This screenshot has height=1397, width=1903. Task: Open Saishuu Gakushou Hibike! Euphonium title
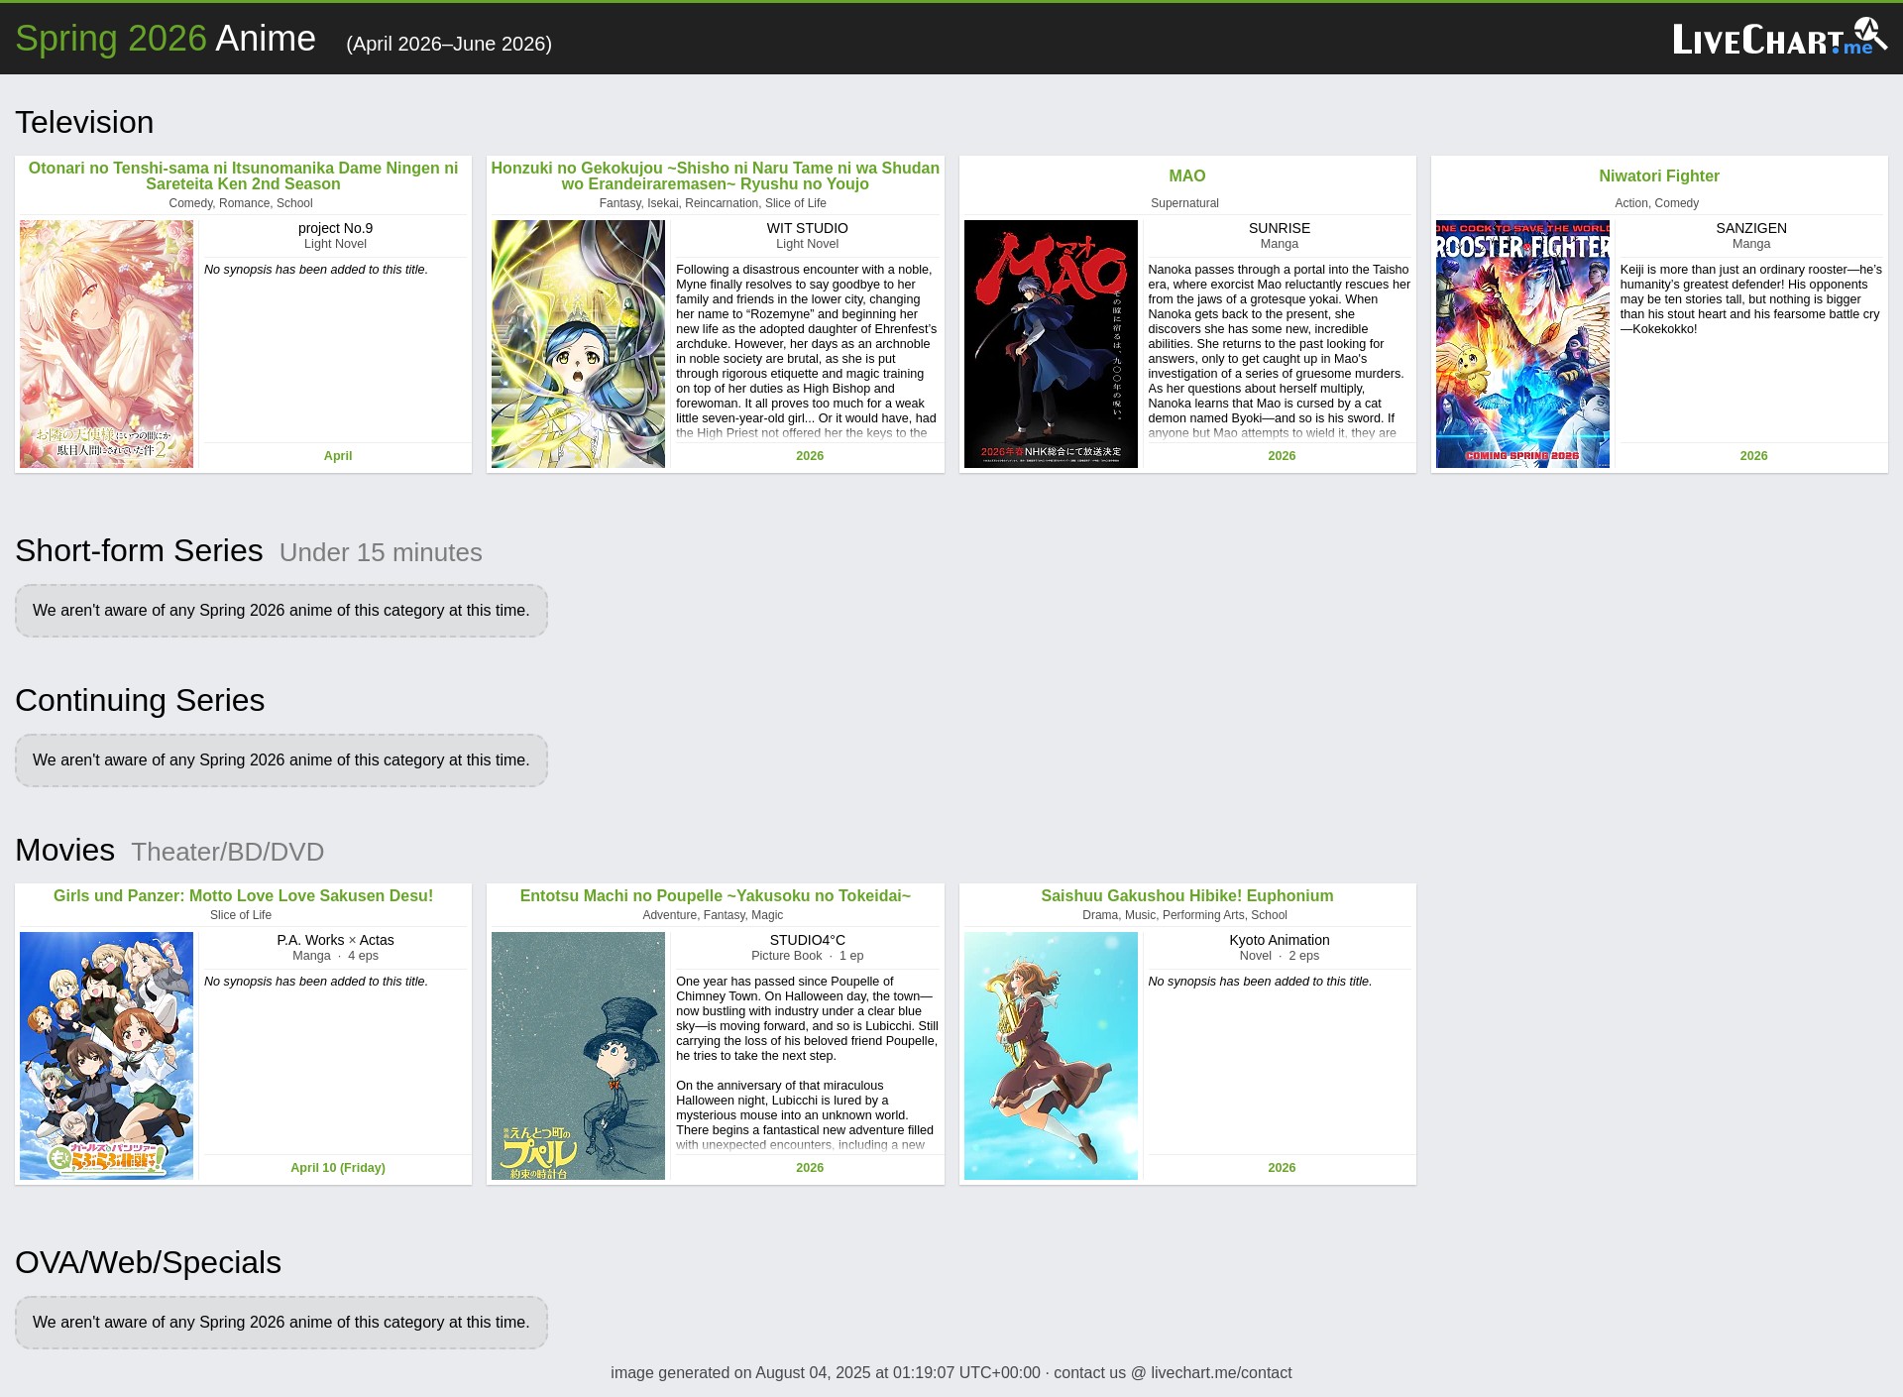[1186, 895]
